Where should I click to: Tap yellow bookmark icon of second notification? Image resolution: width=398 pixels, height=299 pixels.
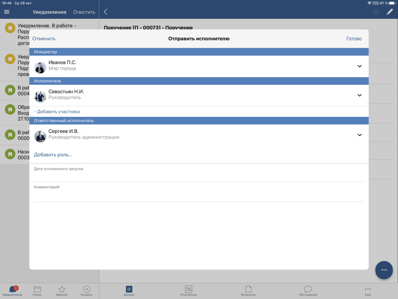(x=10, y=59)
